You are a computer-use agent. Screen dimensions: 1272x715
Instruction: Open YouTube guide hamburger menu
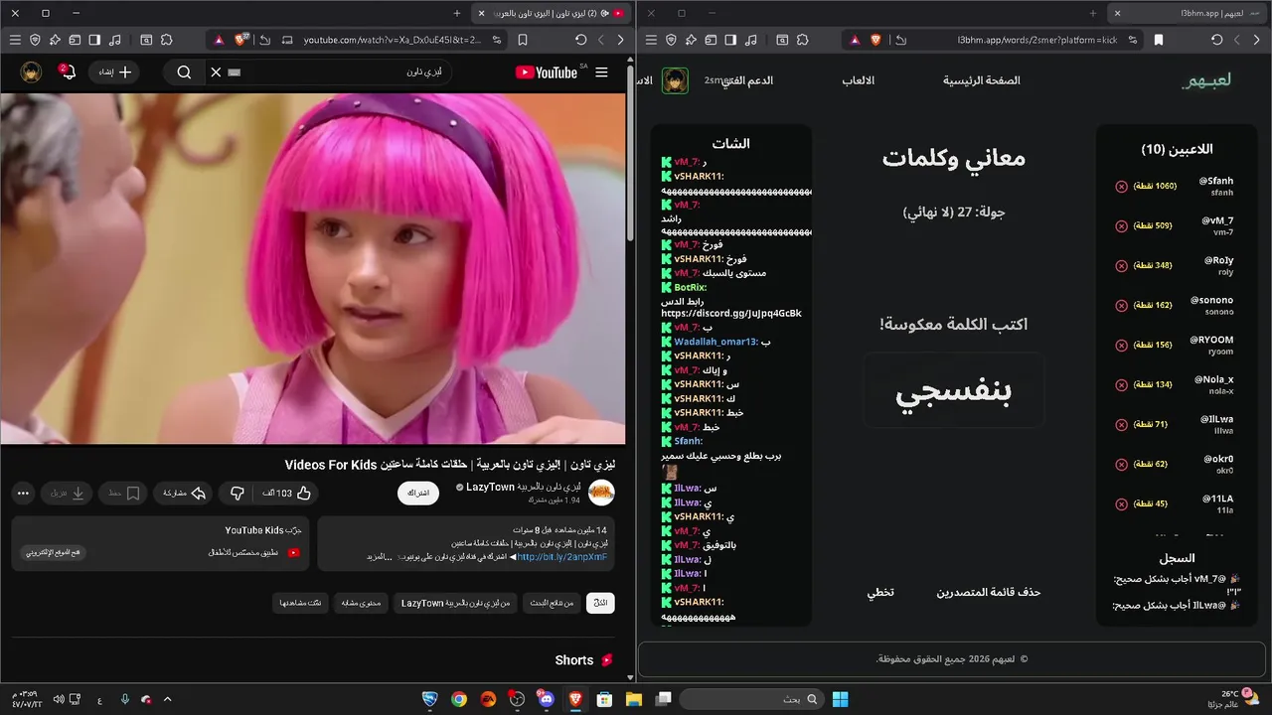click(601, 72)
